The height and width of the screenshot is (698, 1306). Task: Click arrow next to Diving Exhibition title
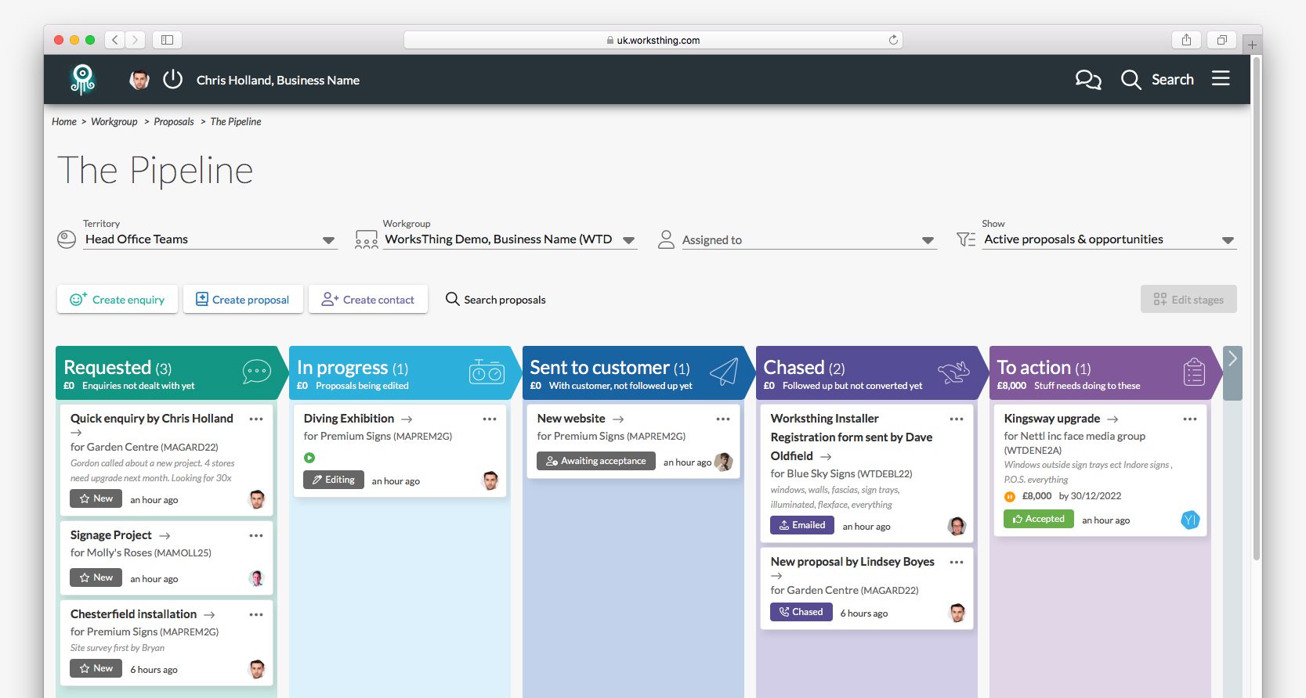(x=407, y=419)
